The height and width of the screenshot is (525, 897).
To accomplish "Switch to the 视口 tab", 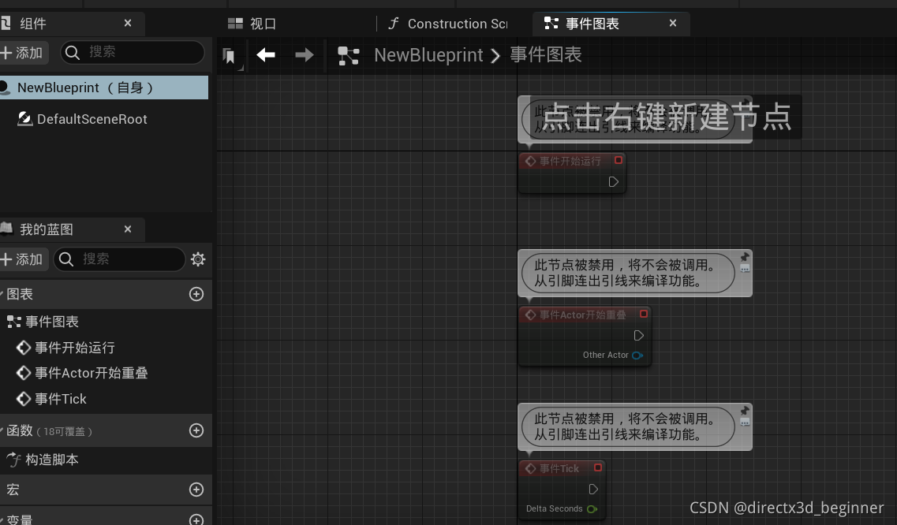I will pyautogui.click(x=252, y=24).
